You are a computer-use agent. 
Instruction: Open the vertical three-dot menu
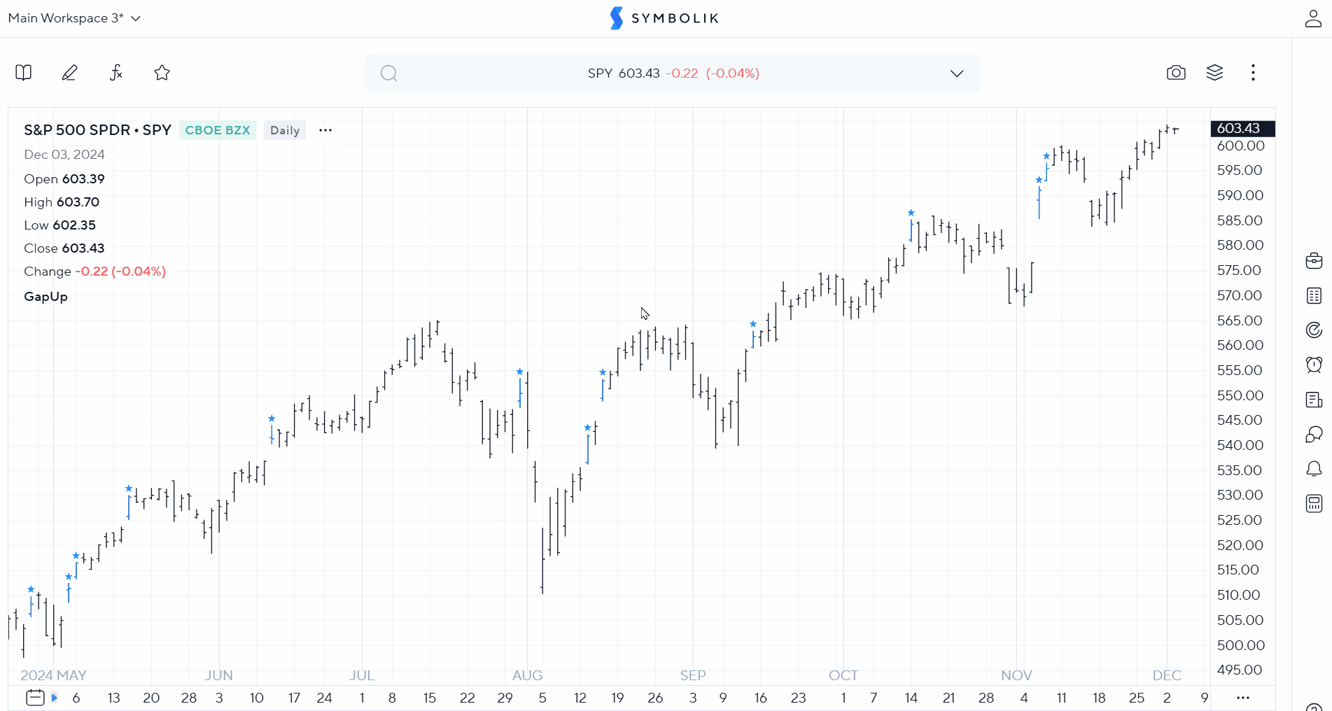point(1253,73)
